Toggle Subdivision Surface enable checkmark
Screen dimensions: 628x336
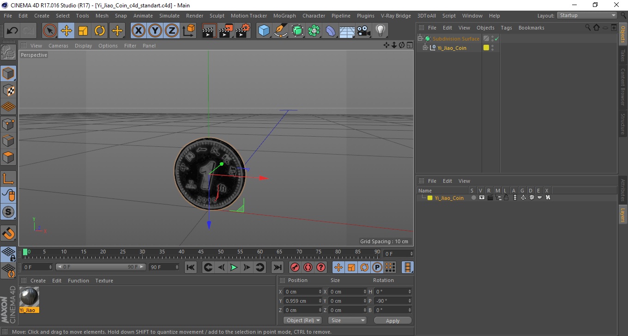tap(496, 39)
